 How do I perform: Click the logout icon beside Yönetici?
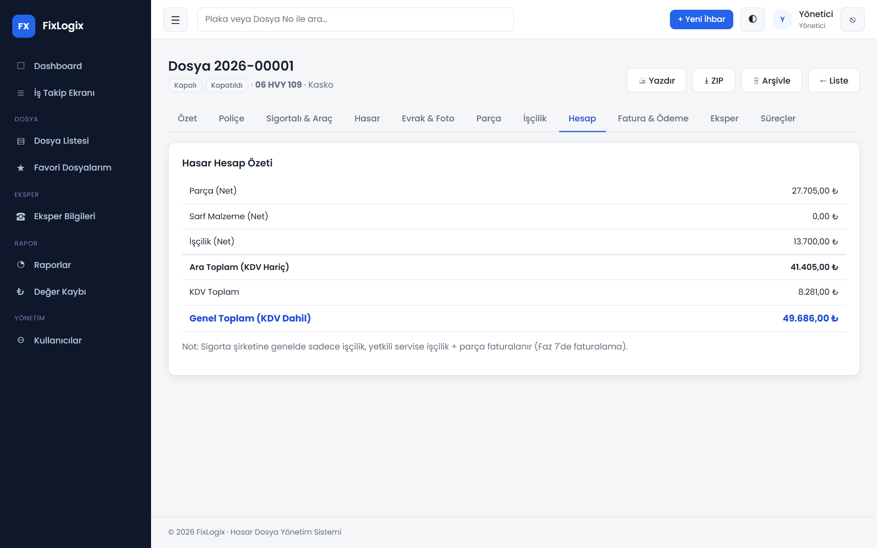[x=852, y=19]
